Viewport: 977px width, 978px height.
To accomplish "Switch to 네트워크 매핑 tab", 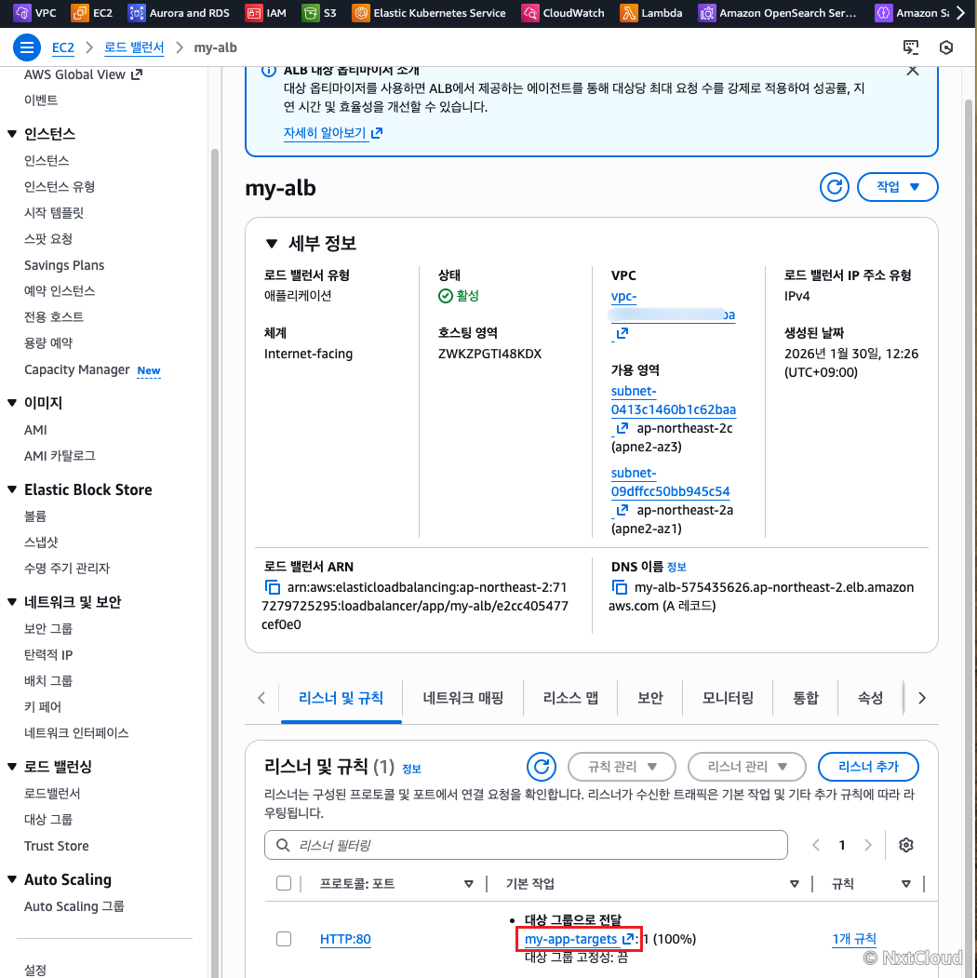I will (x=463, y=698).
